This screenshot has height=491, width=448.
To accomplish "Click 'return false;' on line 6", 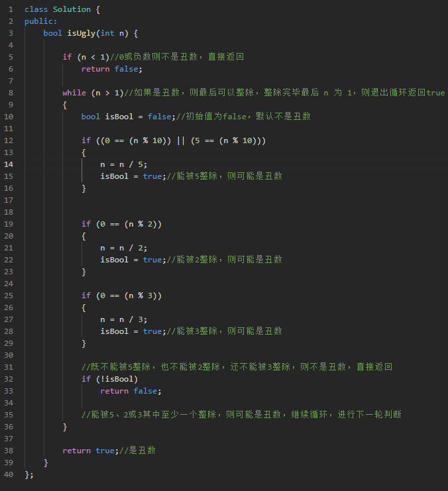I will [112, 69].
